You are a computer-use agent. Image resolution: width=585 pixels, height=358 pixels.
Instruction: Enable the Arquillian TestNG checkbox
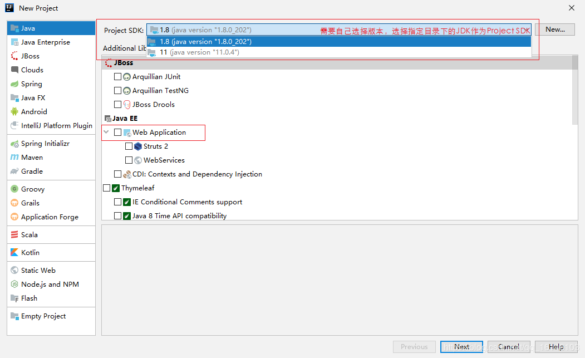coord(117,90)
